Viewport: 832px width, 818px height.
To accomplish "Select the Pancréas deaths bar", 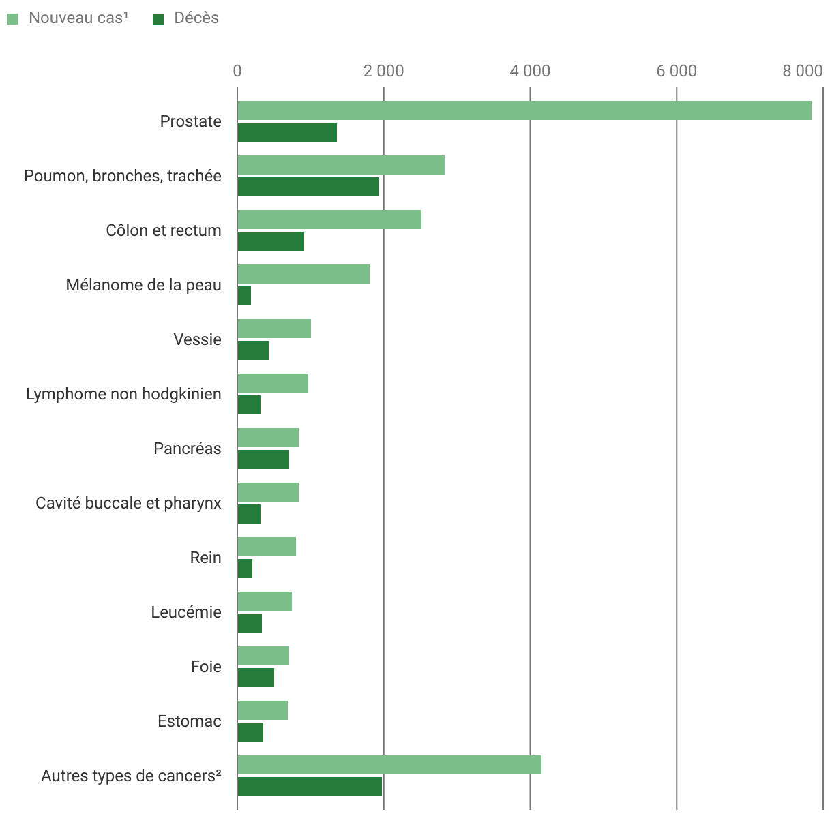I will (x=263, y=459).
